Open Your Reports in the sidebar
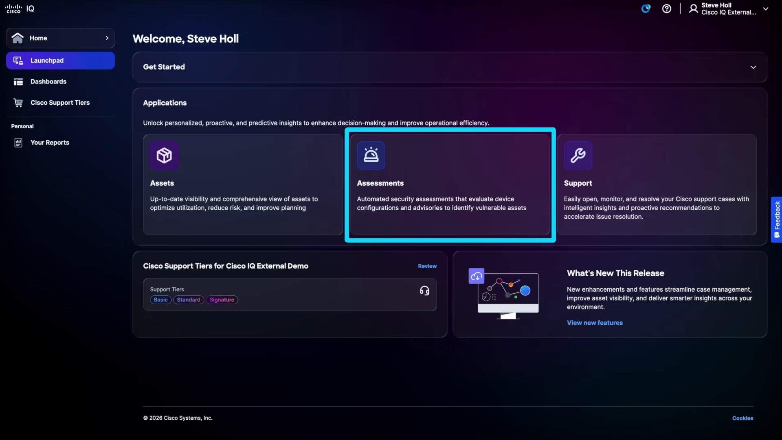This screenshot has height=440, width=782. (60, 143)
